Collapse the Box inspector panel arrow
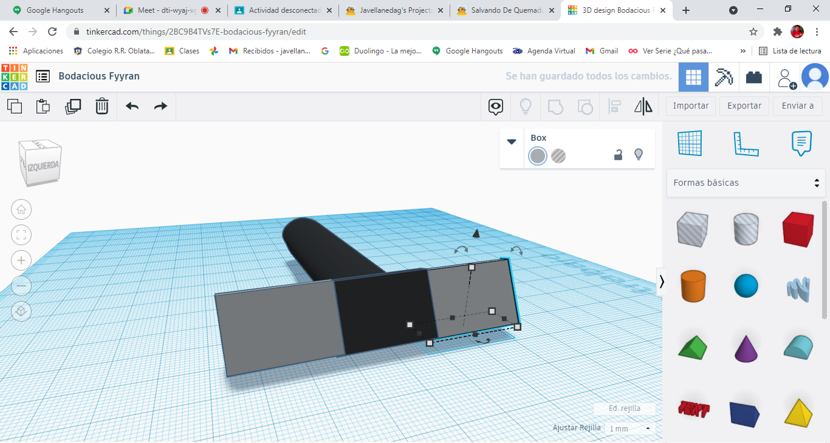 tap(512, 141)
